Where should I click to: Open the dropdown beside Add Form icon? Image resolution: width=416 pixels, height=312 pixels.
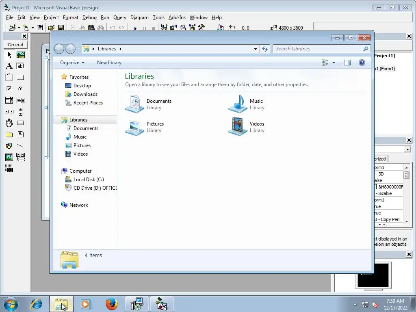click(32, 28)
